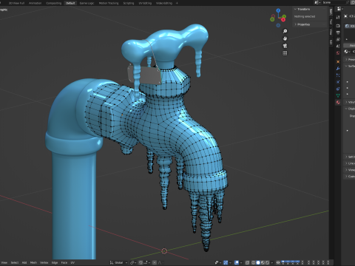Open the Render properties tab icon

pyautogui.click(x=338, y=26)
